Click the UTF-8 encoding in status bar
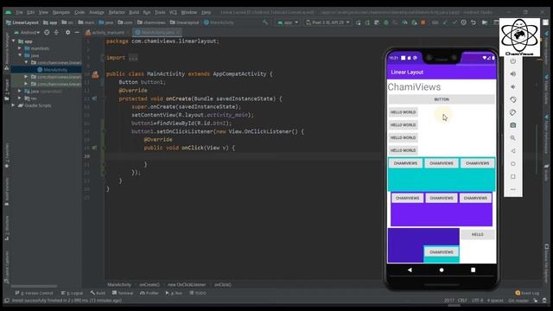This screenshot has height=311, width=553. [x=477, y=301]
